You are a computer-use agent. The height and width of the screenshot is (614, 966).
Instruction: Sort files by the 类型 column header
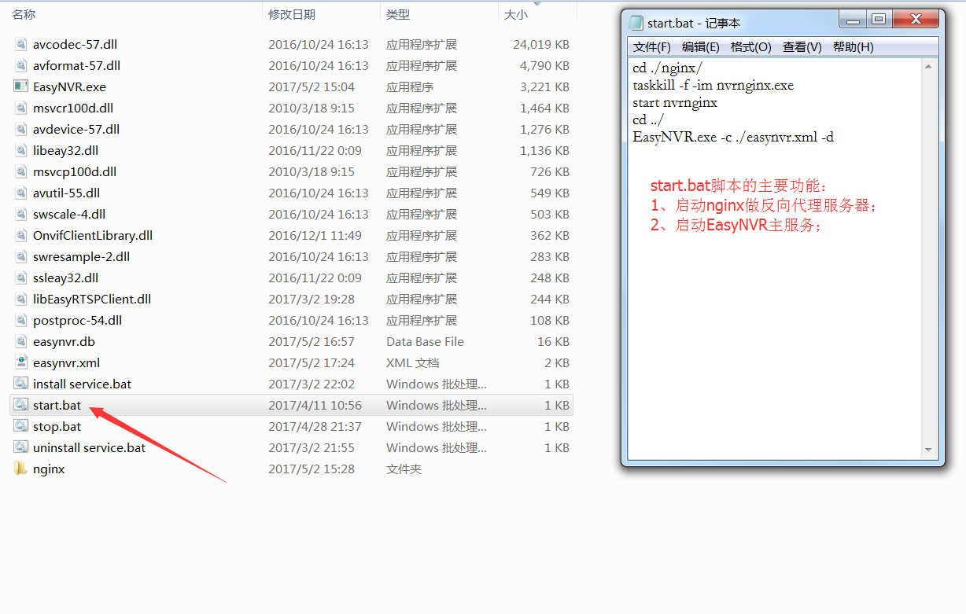coord(398,14)
